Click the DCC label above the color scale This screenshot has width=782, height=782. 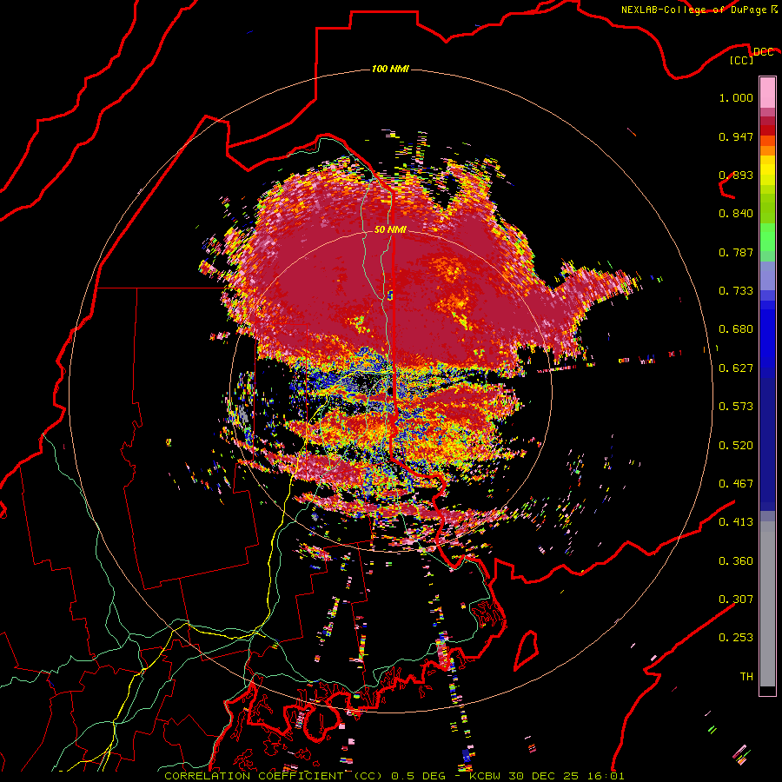[763, 52]
